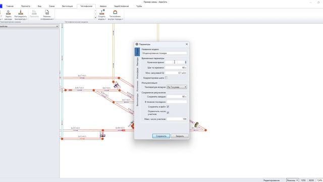
Task: Click the grayed Просчитать ribbon icon
Action: 34,14
